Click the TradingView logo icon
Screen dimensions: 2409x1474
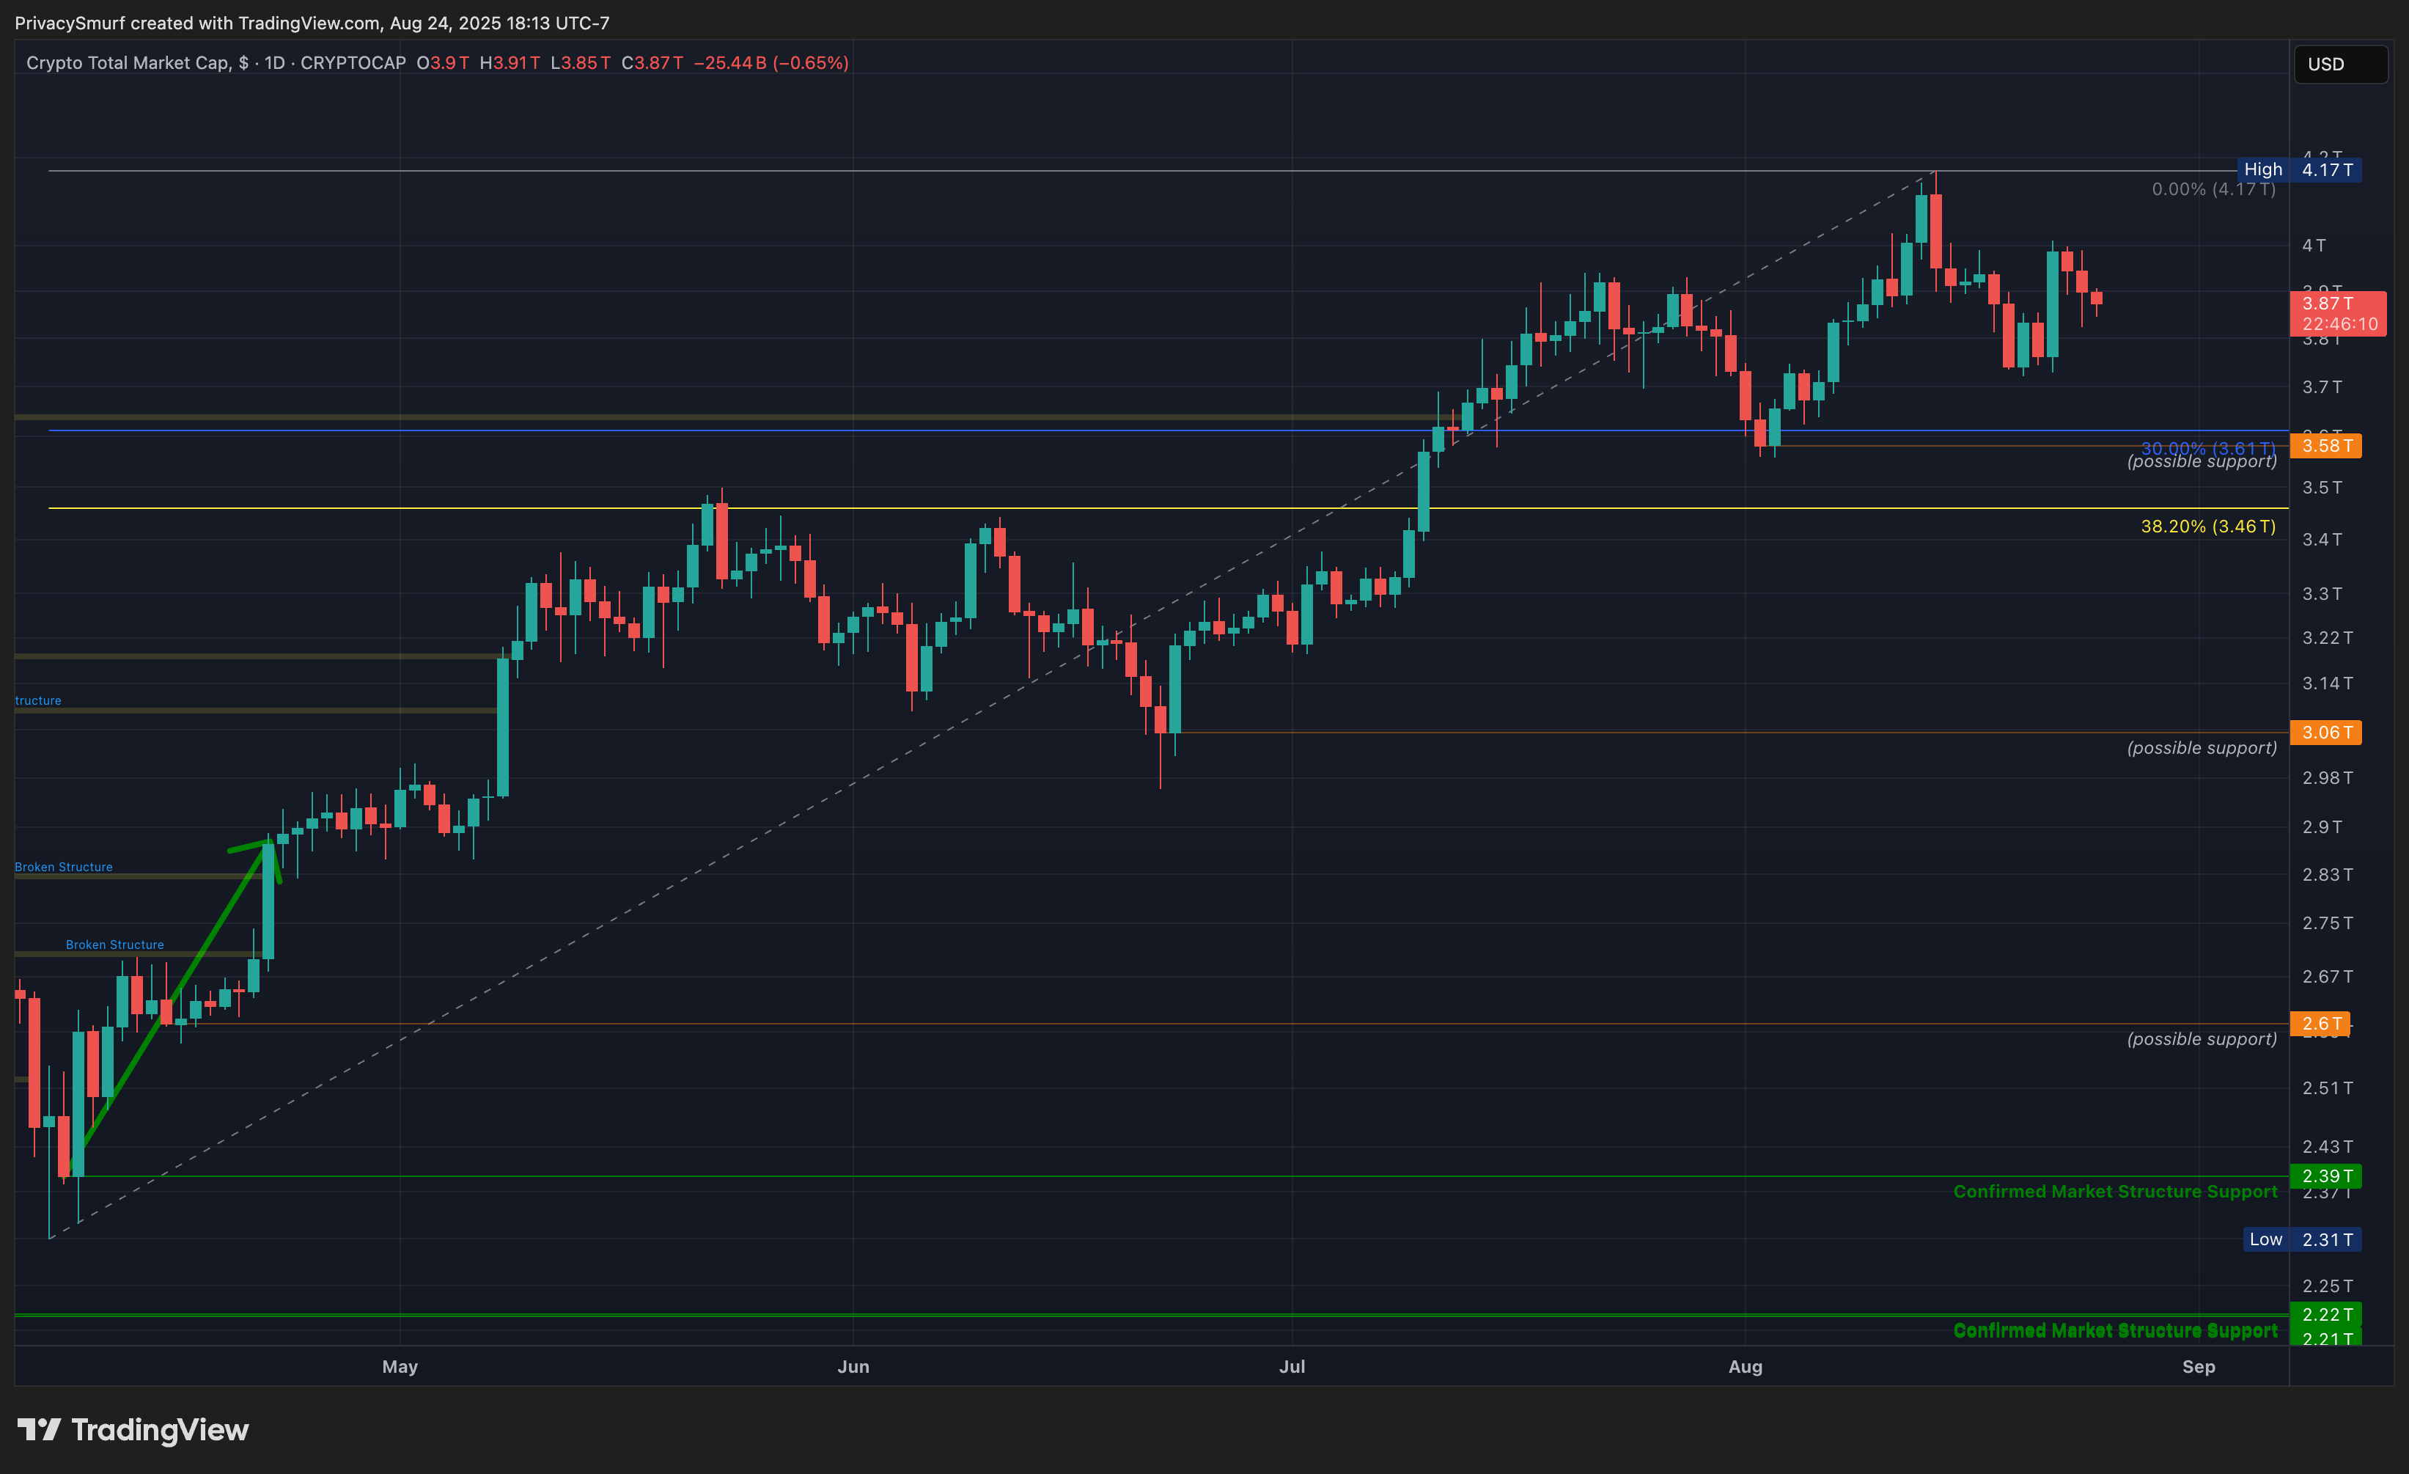[39, 1430]
